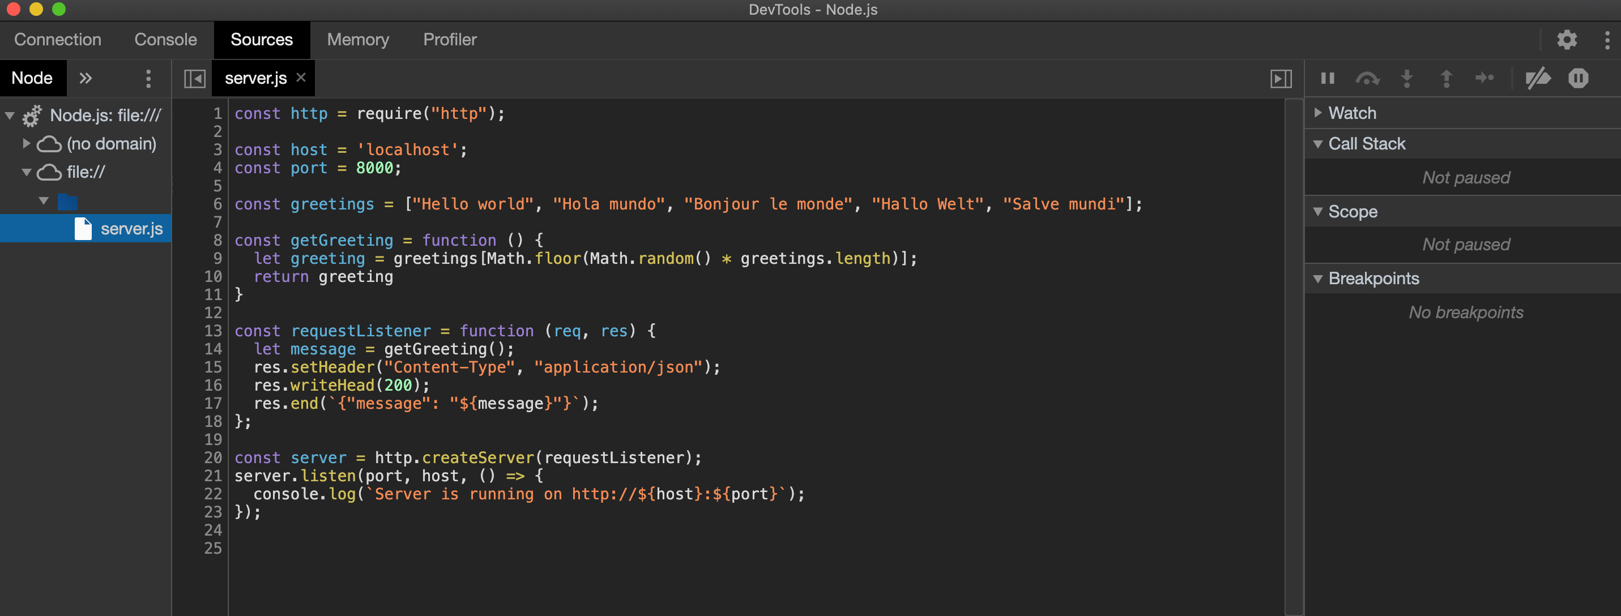The image size is (1621, 616).
Task: Open DevTools settings gear
Action: pyautogui.click(x=1567, y=40)
